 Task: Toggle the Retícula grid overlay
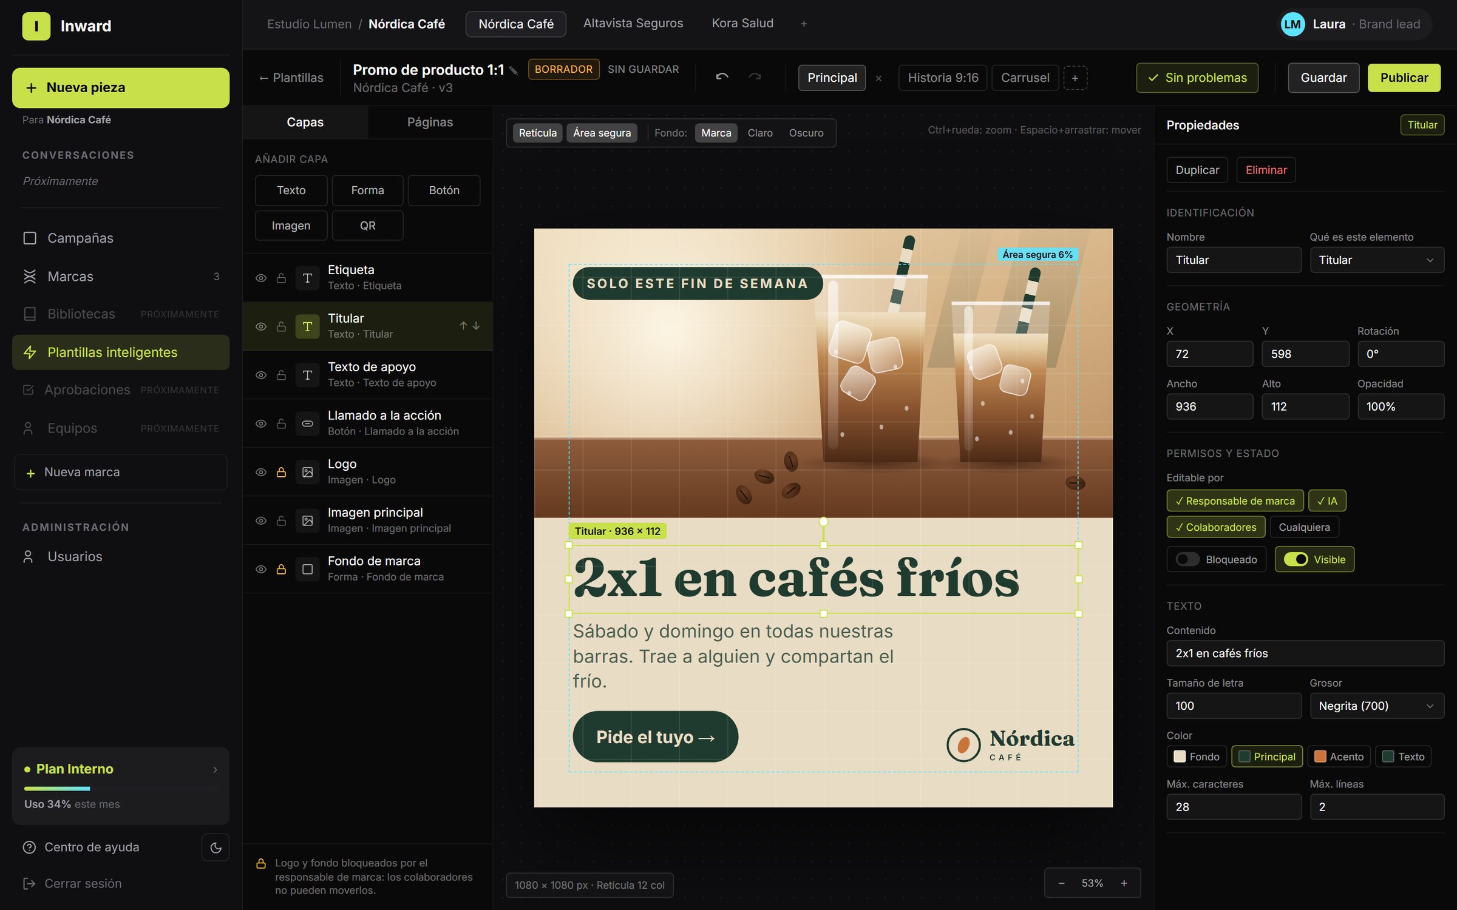(537, 133)
